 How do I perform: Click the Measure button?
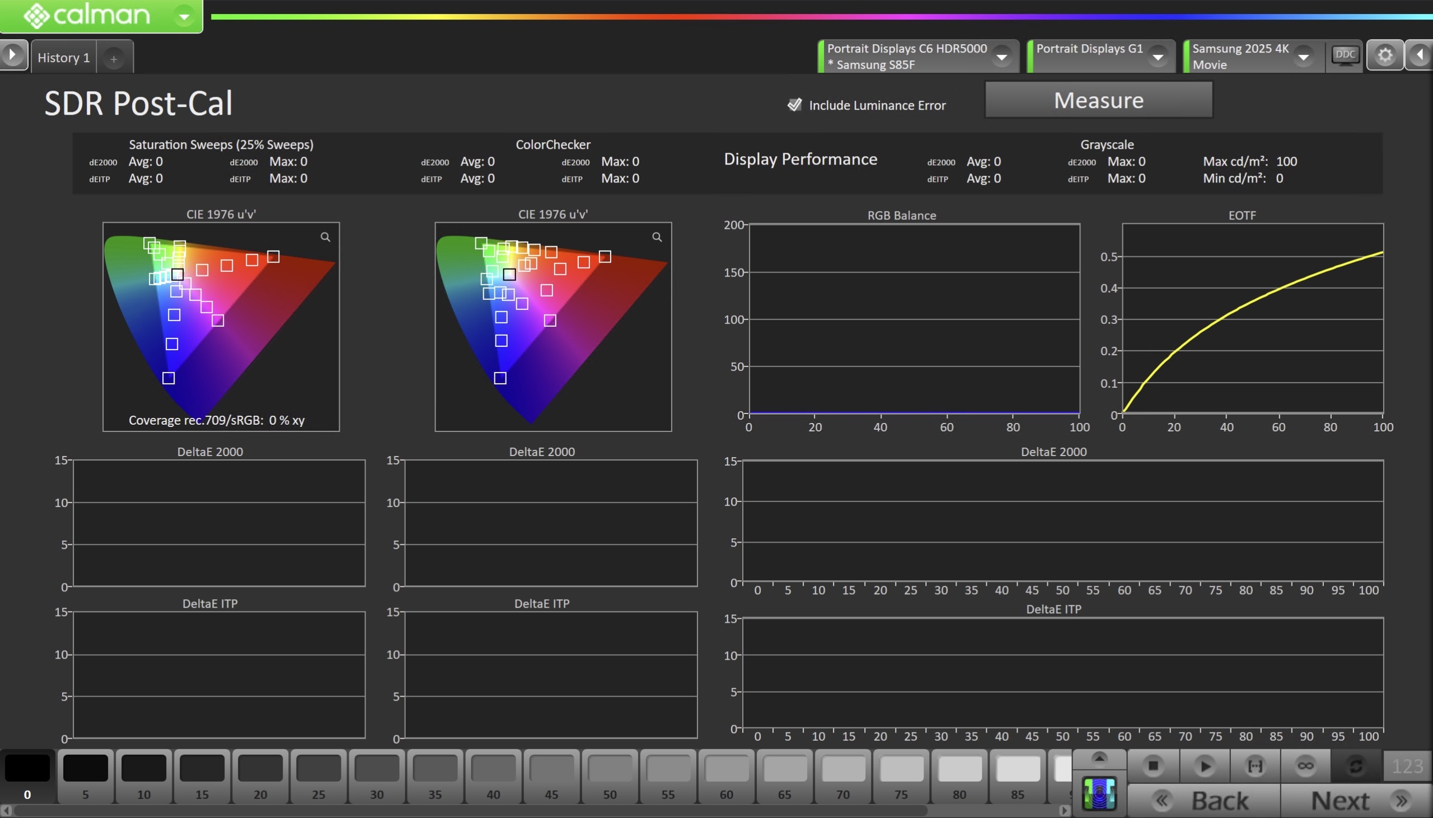point(1098,100)
